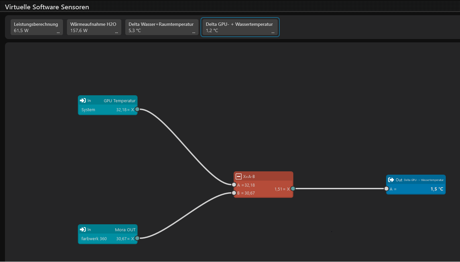
Task: Open the options menu of Delta Wasser+Raumtemperatur sensor
Action: click(x=194, y=32)
